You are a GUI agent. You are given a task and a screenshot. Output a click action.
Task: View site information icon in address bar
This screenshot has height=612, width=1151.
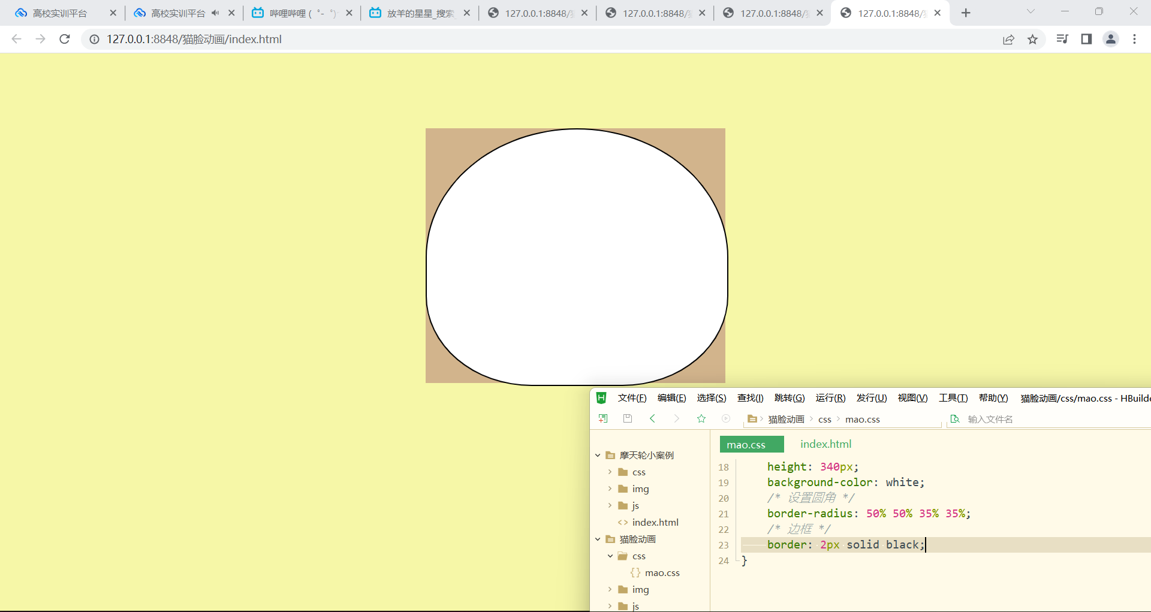(94, 39)
